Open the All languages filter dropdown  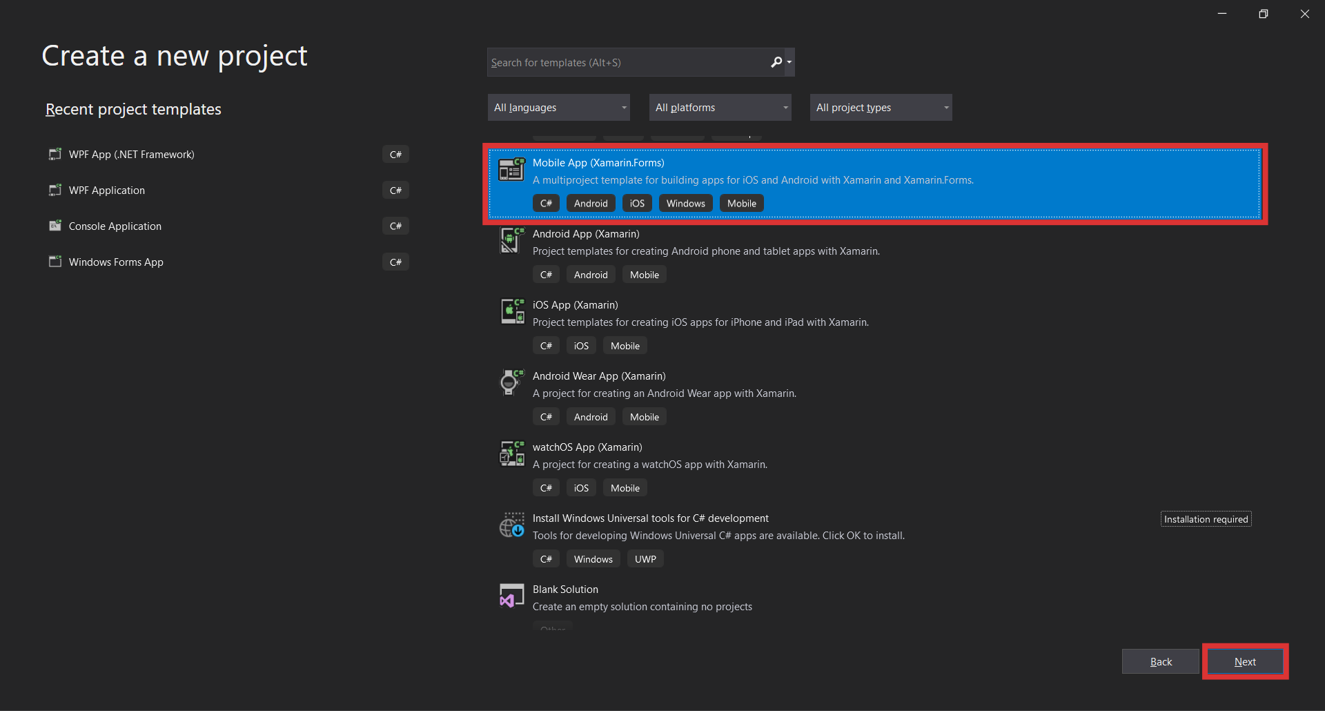coord(559,108)
